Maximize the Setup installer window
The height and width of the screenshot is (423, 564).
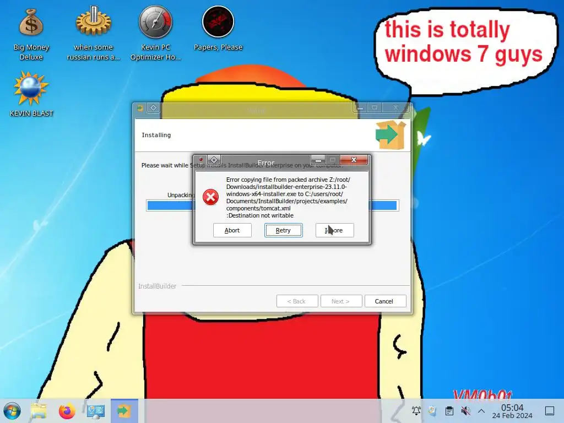[x=375, y=107]
